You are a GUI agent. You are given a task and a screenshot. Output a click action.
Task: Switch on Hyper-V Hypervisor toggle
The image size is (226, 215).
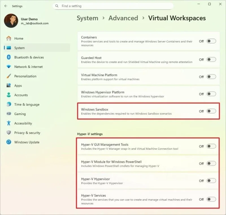pyautogui.click(x=211, y=181)
